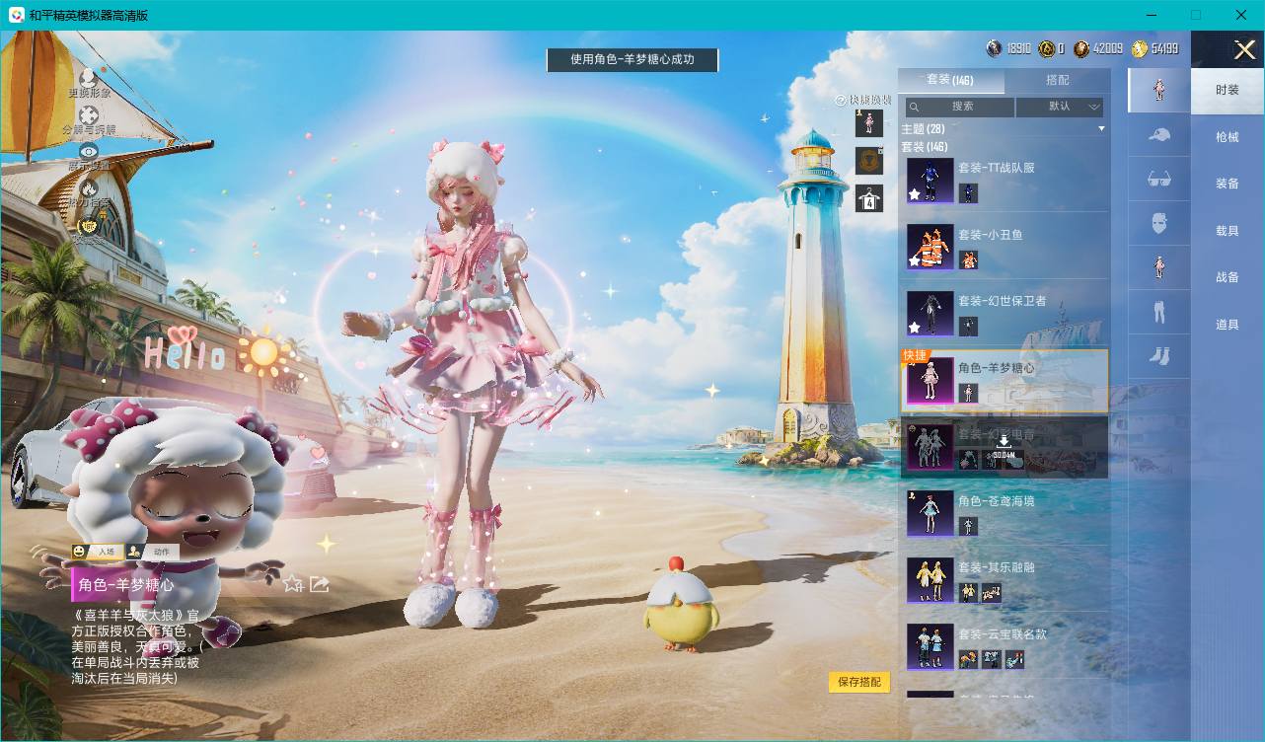Select the face mask category icon
This screenshot has width=1265, height=742.
coord(1159,223)
